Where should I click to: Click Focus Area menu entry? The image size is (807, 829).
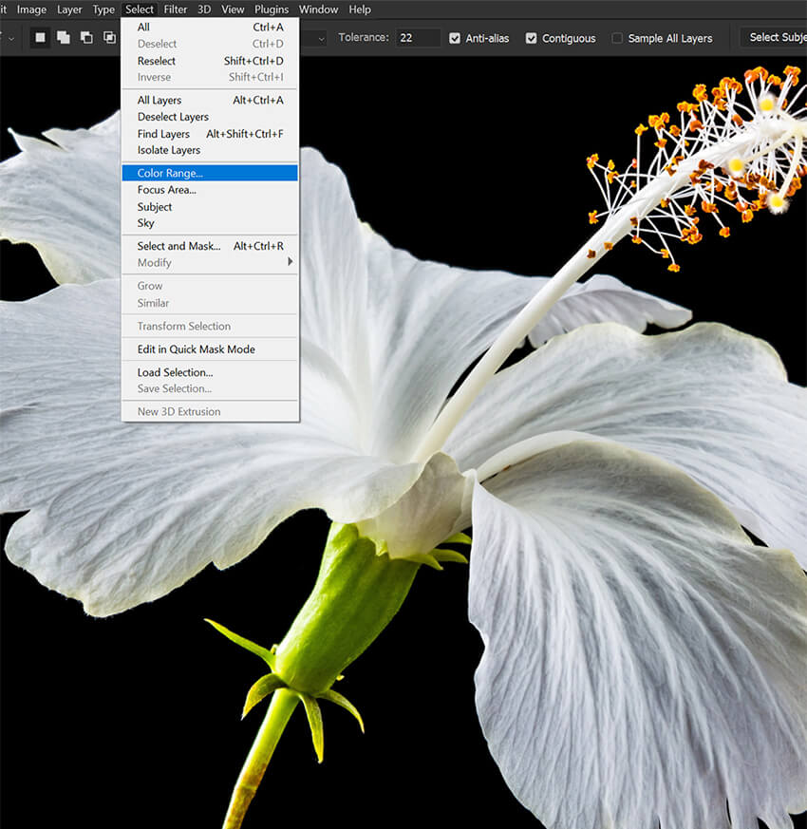pyautogui.click(x=166, y=190)
